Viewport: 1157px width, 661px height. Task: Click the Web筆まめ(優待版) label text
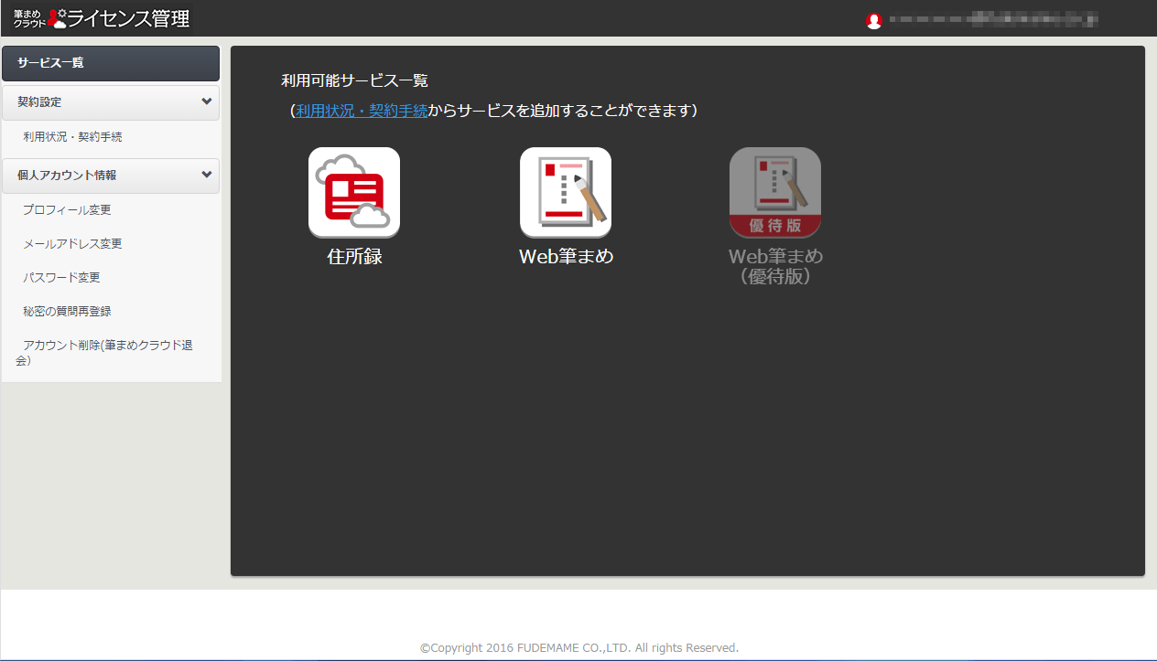pos(775,266)
